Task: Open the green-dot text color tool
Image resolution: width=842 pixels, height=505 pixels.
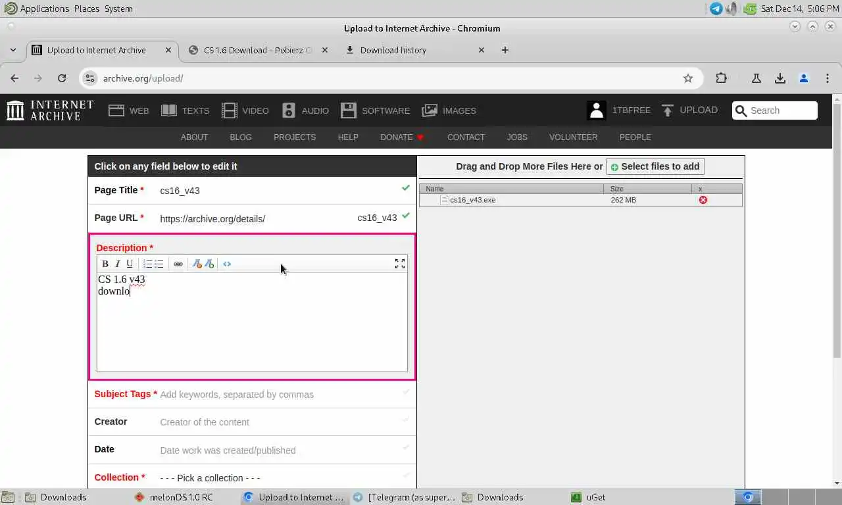Action: (x=209, y=264)
